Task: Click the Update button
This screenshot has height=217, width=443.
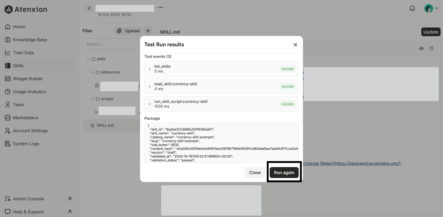Action: 431,32
